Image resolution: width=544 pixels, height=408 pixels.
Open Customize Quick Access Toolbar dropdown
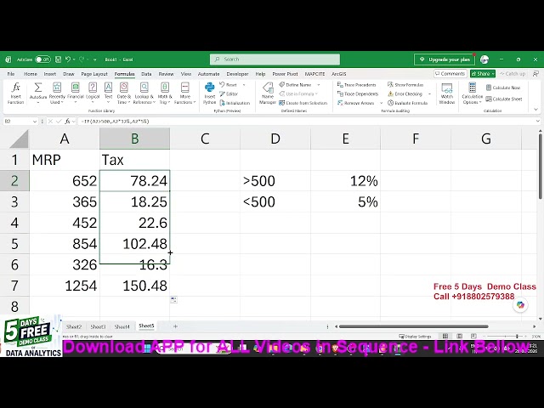[94, 59]
